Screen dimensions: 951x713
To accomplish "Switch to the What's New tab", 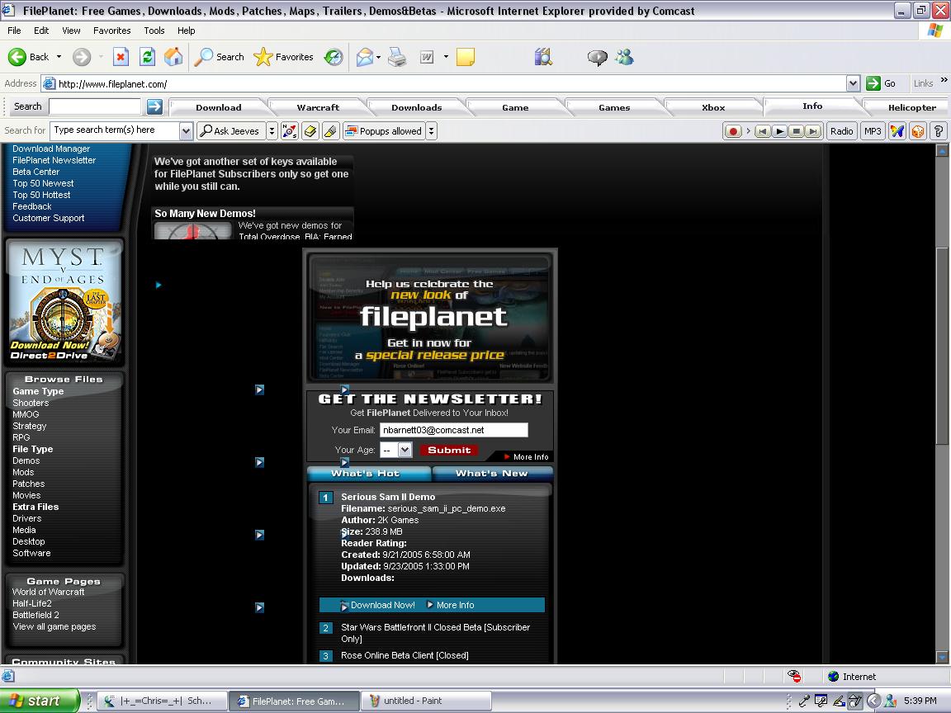I will [x=493, y=474].
